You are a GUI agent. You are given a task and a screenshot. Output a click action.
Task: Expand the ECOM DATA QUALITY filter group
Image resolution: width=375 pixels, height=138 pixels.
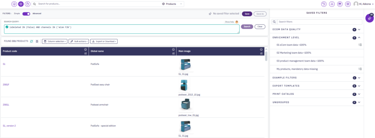point(359,29)
